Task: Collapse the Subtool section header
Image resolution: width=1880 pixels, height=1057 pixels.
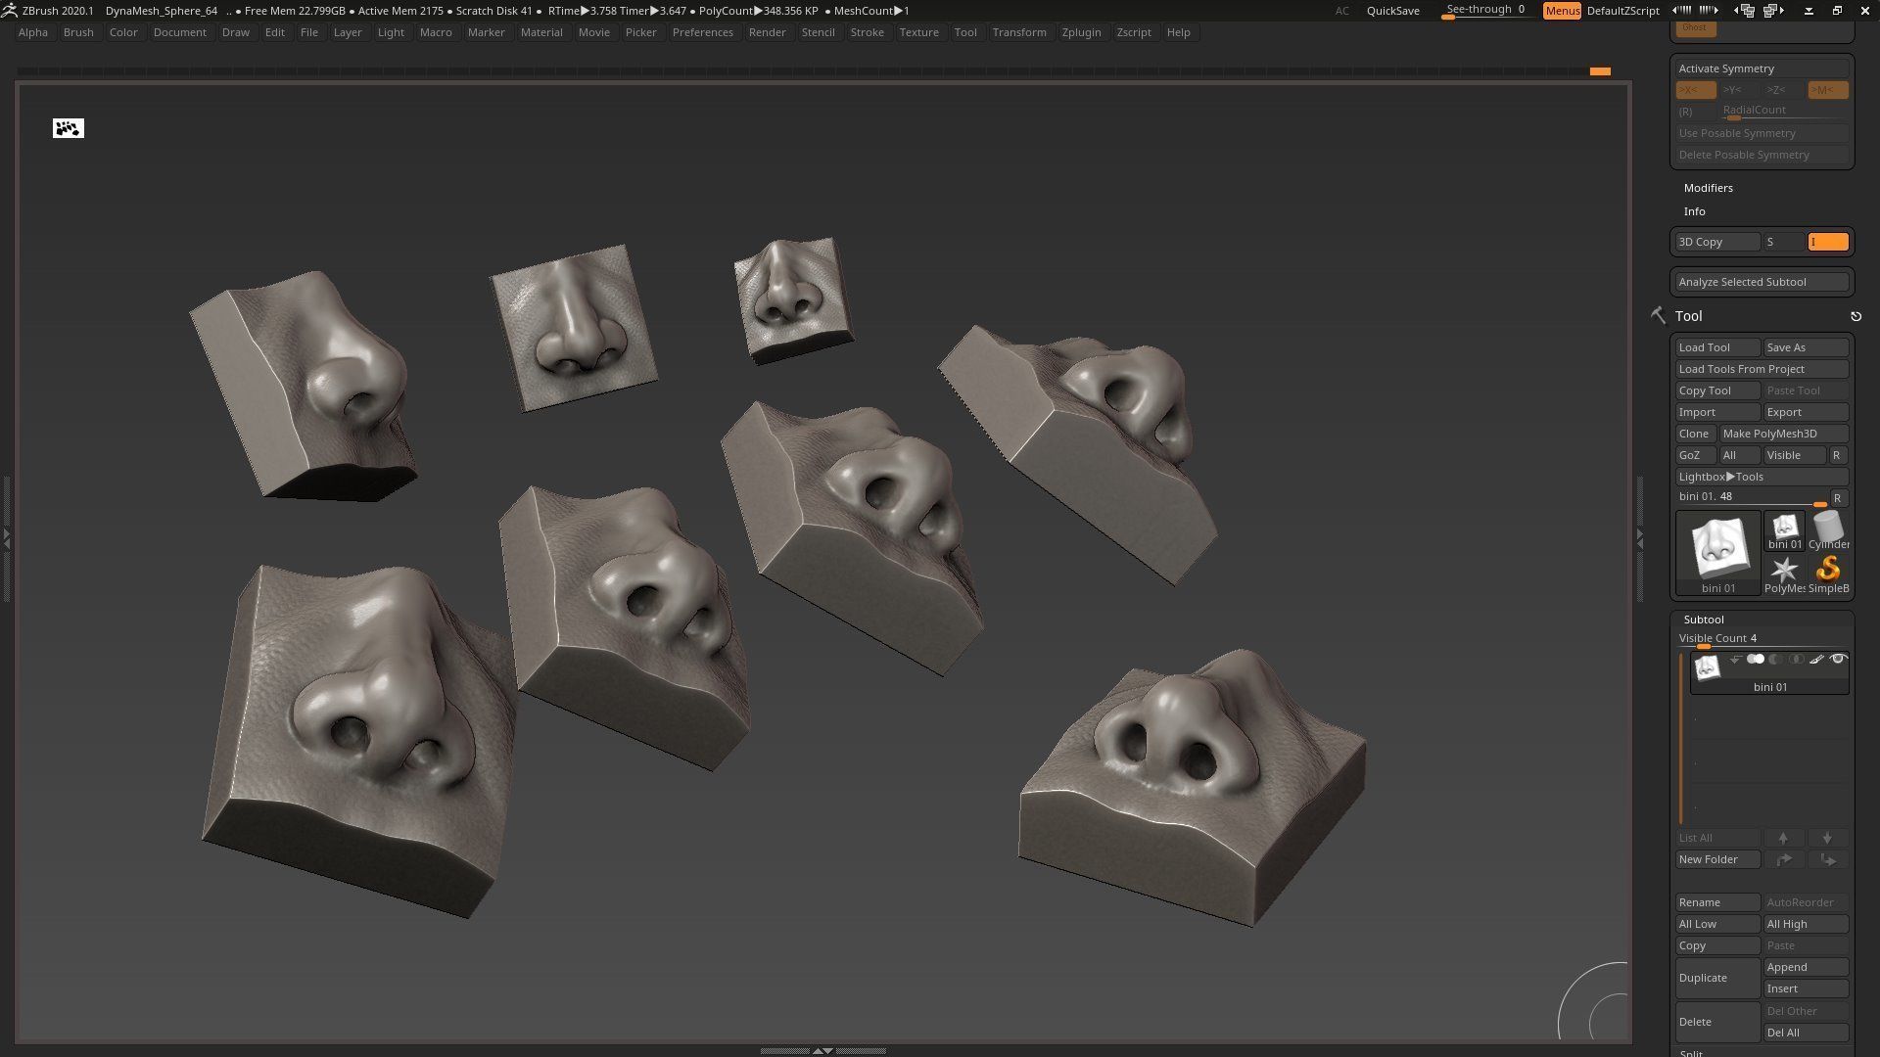Action: pyautogui.click(x=1704, y=620)
